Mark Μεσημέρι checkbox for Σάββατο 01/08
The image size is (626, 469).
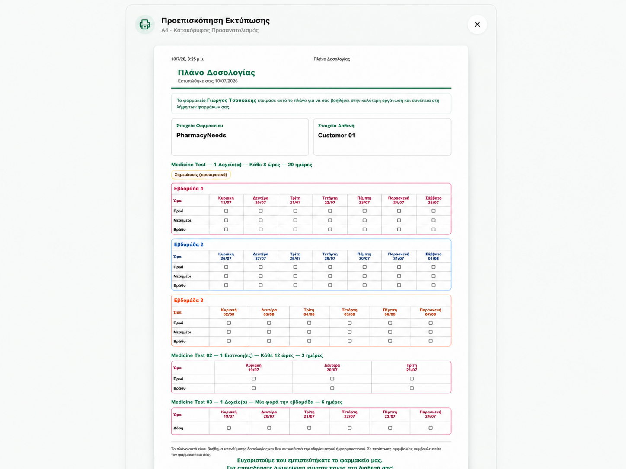point(434,276)
